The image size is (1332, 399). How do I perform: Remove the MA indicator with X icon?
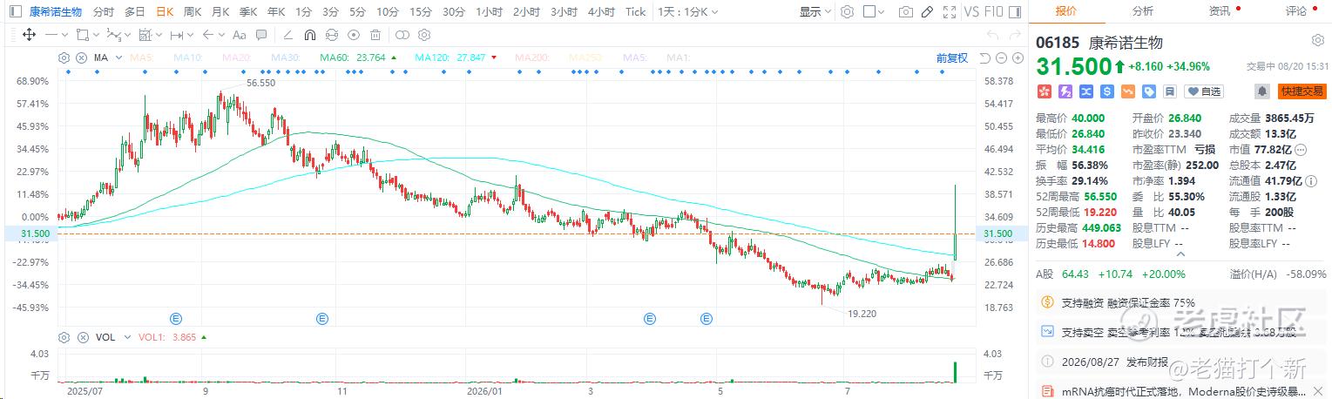(x=81, y=57)
